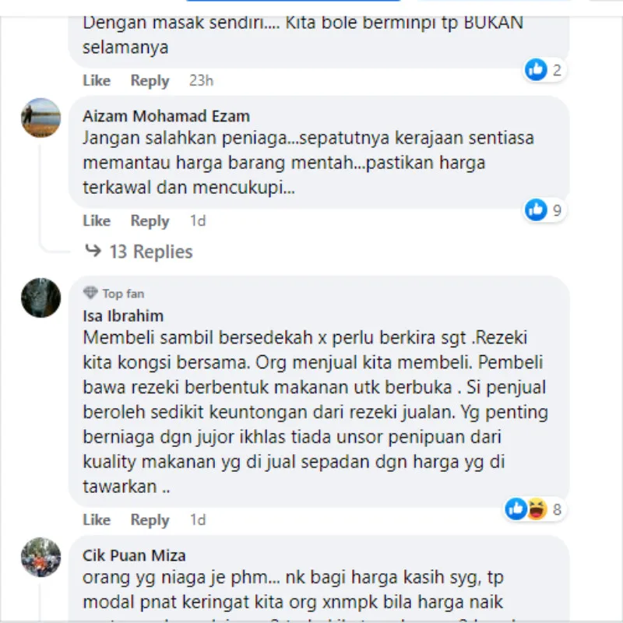623x623 pixels.
Task: Click the blue like reaction on Isa Ibrahim's comment
Action: click(x=516, y=509)
